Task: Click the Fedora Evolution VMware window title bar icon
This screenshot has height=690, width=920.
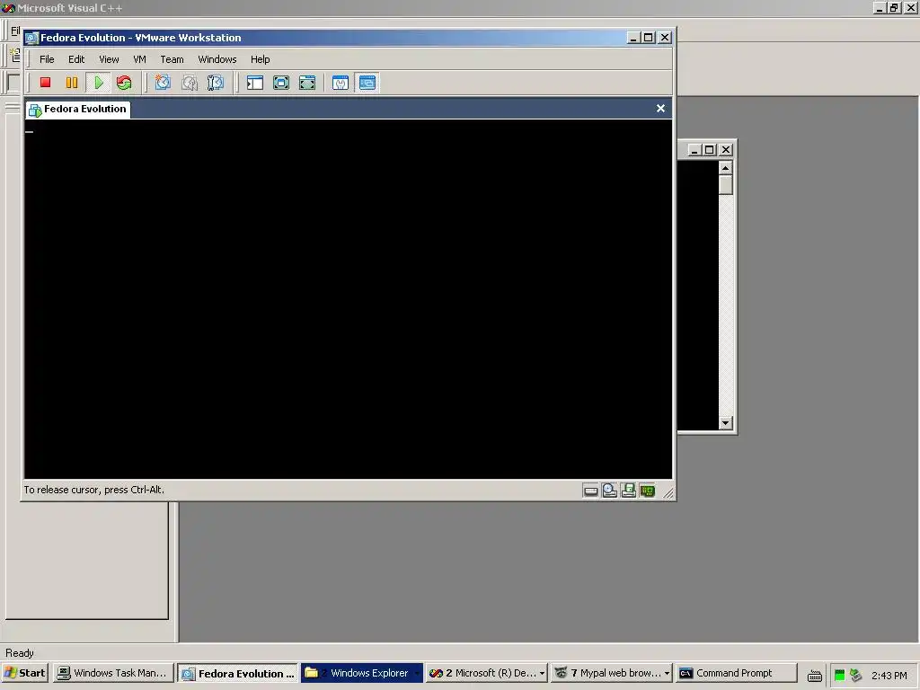Action: point(31,38)
